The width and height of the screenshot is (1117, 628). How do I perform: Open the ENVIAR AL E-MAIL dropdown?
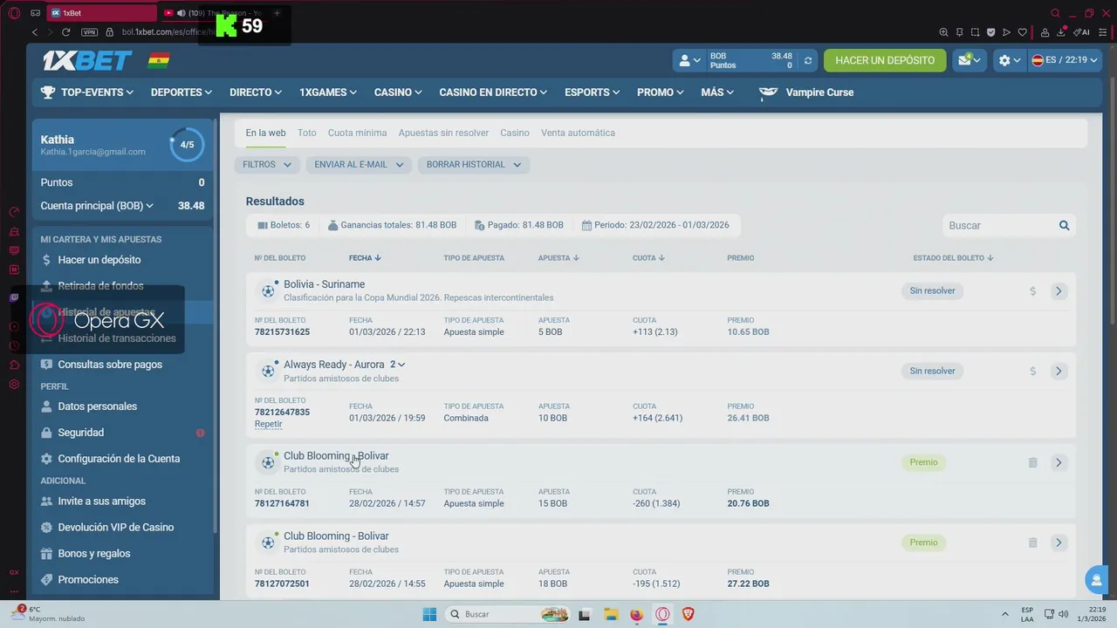(x=359, y=165)
